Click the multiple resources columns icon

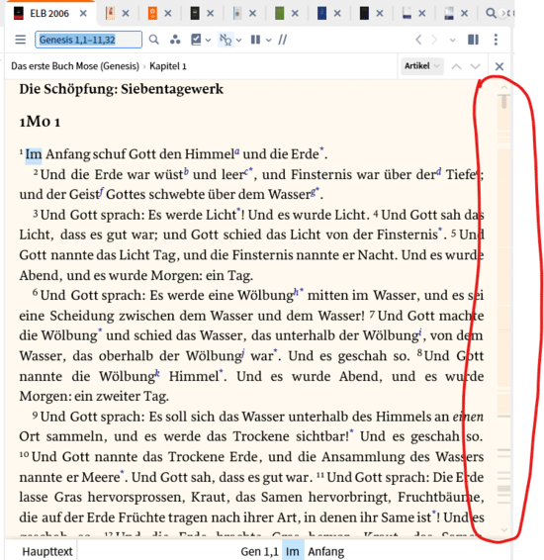pyautogui.click(x=255, y=40)
